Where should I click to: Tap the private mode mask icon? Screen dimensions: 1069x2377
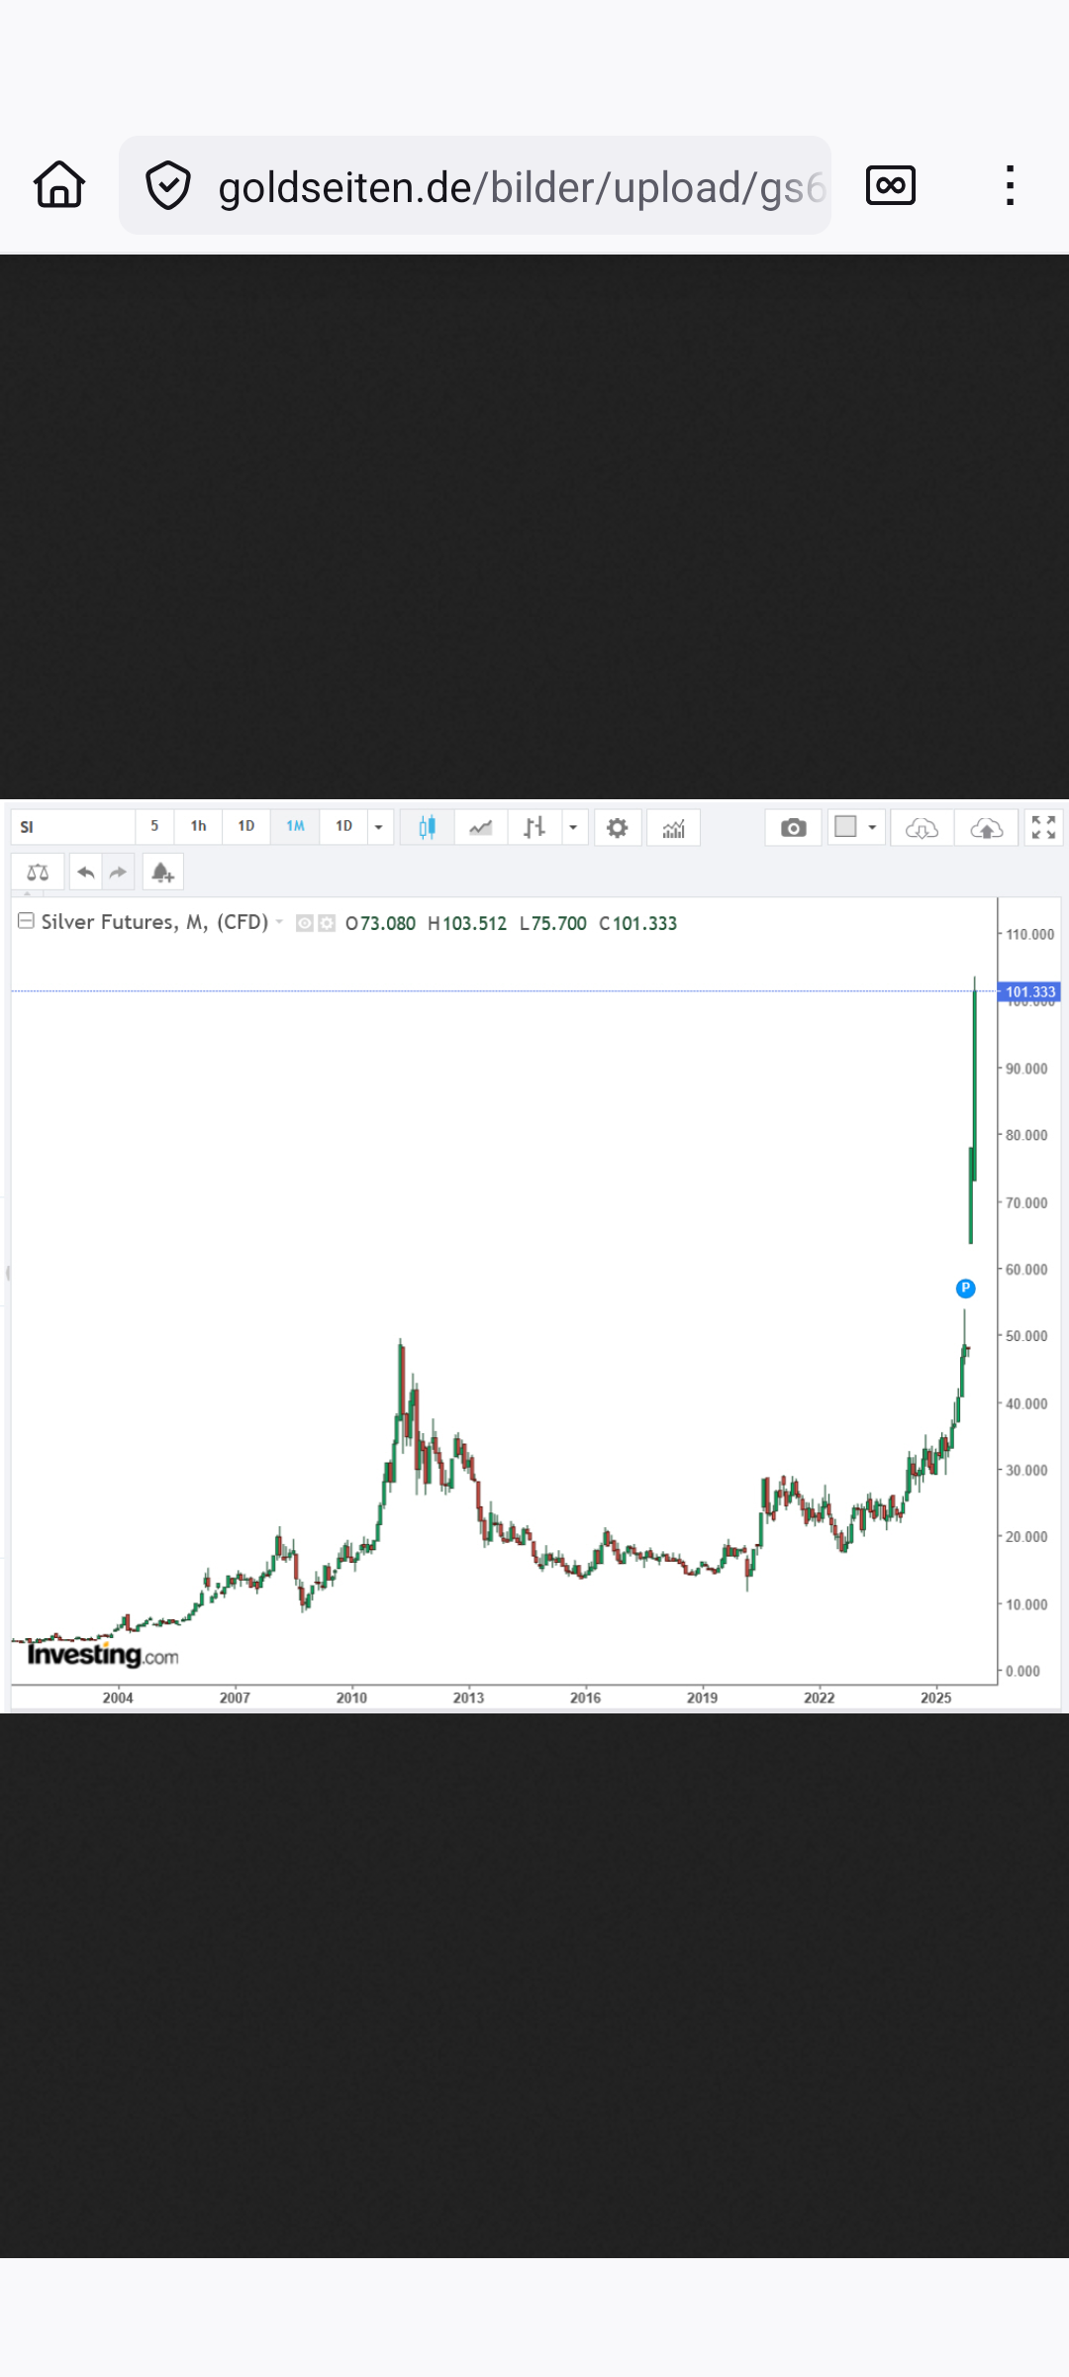click(890, 185)
